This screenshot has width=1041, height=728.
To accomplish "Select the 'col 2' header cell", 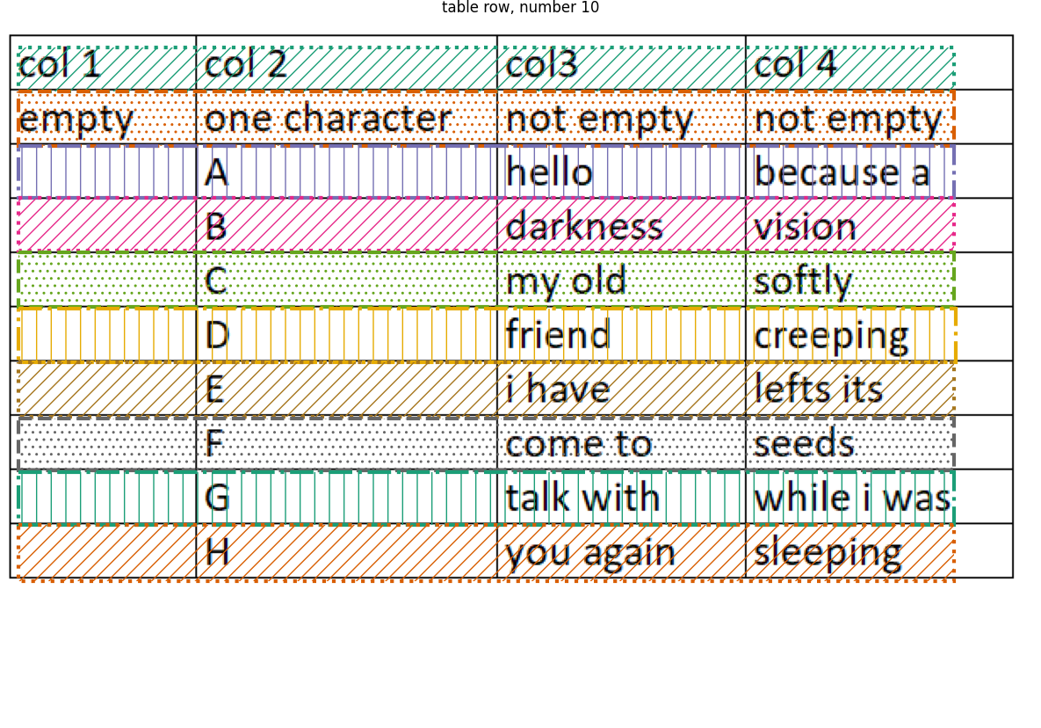I will click(346, 62).
